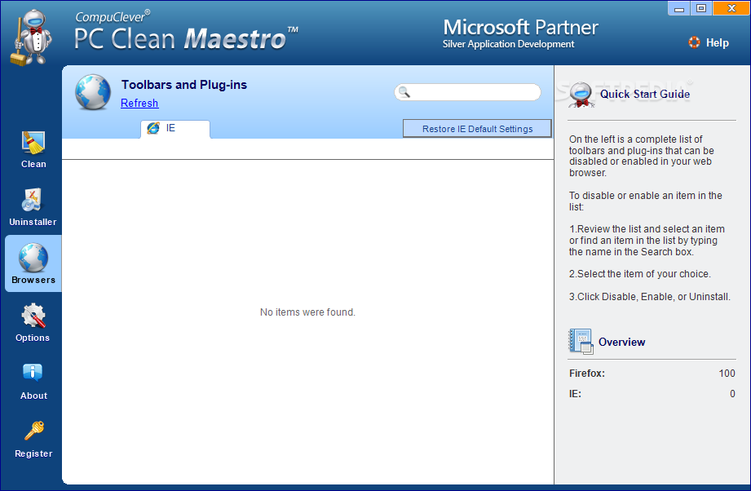The height and width of the screenshot is (491, 751).
Task: Click the Help lifebuoy icon
Action: click(x=694, y=42)
